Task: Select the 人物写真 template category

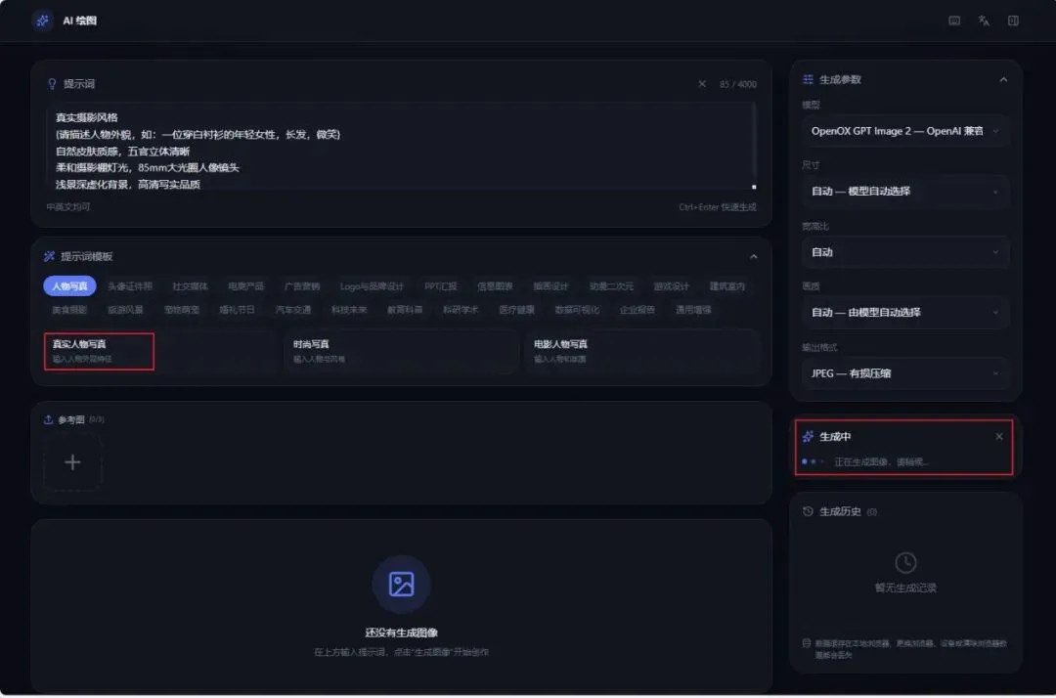Action: click(70, 286)
